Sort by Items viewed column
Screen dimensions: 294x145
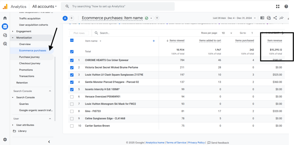pos(177,41)
